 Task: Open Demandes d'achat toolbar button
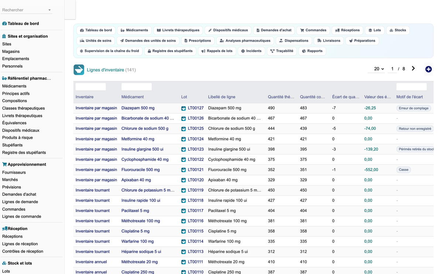coord(274,30)
